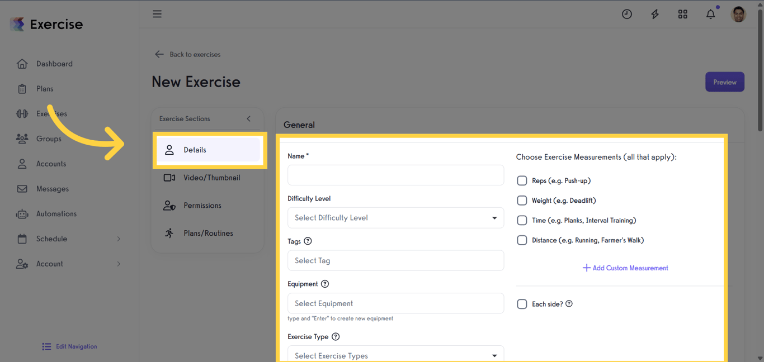
Task: Select the Plans/Routines section
Action: tap(207, 233)
